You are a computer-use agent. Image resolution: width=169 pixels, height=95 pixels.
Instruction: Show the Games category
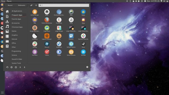click(x=14, y=31)
